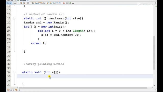Collapse the method fold at line 34
Screen dimensions: 163x92
(x=14, y=72)
